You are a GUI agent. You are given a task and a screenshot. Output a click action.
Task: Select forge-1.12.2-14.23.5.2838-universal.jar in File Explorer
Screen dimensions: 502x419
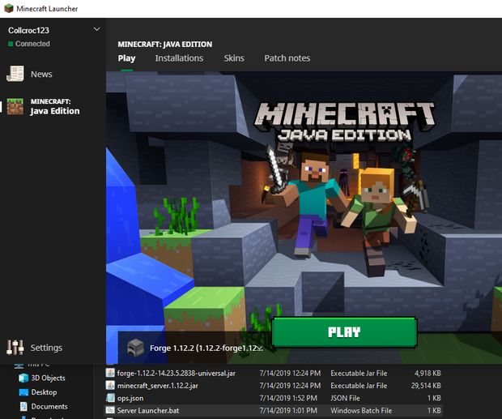pos(176,373)
